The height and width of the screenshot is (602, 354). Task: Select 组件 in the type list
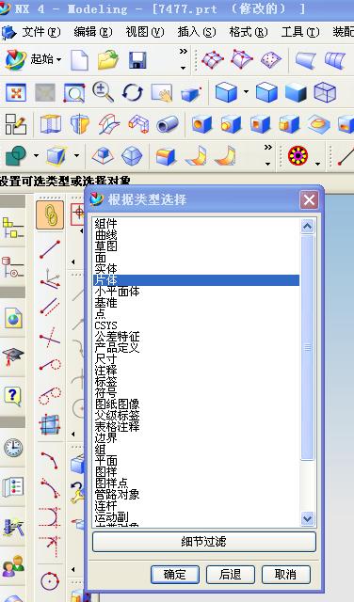[x=196, y=224]
